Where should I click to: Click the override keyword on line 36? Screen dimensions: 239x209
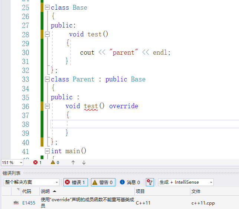(124, 106)
